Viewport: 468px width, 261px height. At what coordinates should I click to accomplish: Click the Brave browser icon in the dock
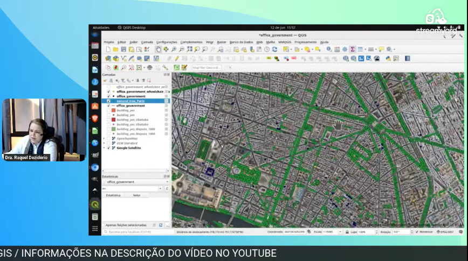95,118
